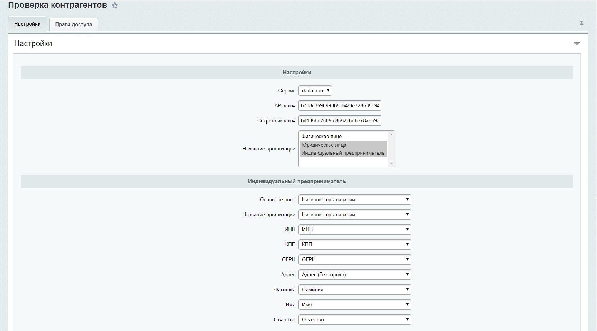Open the Основное поле dropdown
The height and width of the screenshot is (331, 597).
coord(354,200)
